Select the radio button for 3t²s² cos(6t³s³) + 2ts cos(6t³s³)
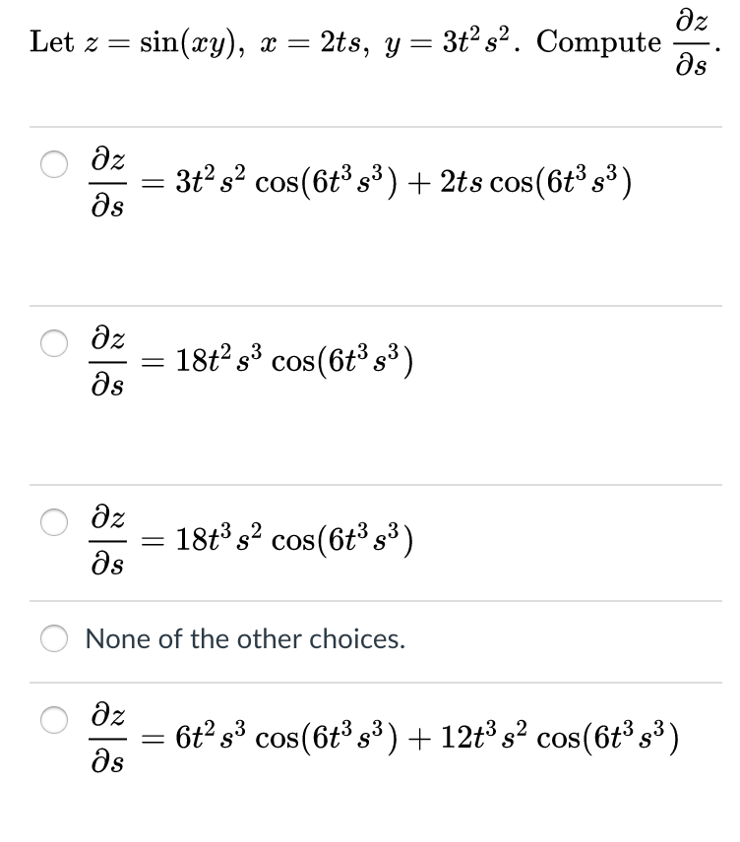Viewport: 740px width, 842px height. 54,164
